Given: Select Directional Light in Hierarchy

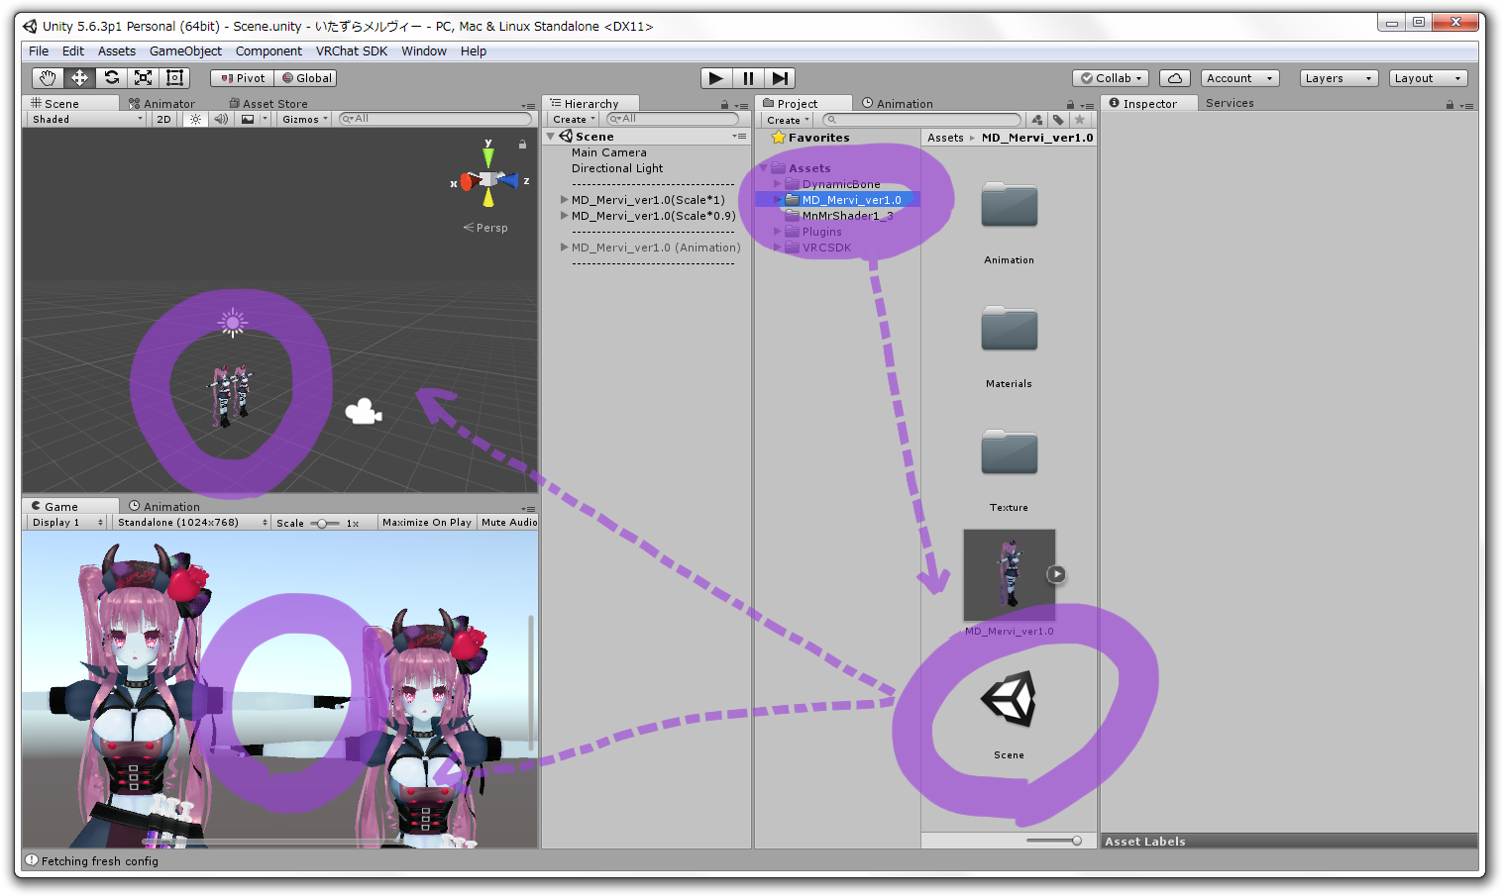Looking at the screenshot, I should 617,168.
